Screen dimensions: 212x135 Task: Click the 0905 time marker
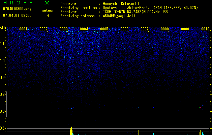(104, 29)
